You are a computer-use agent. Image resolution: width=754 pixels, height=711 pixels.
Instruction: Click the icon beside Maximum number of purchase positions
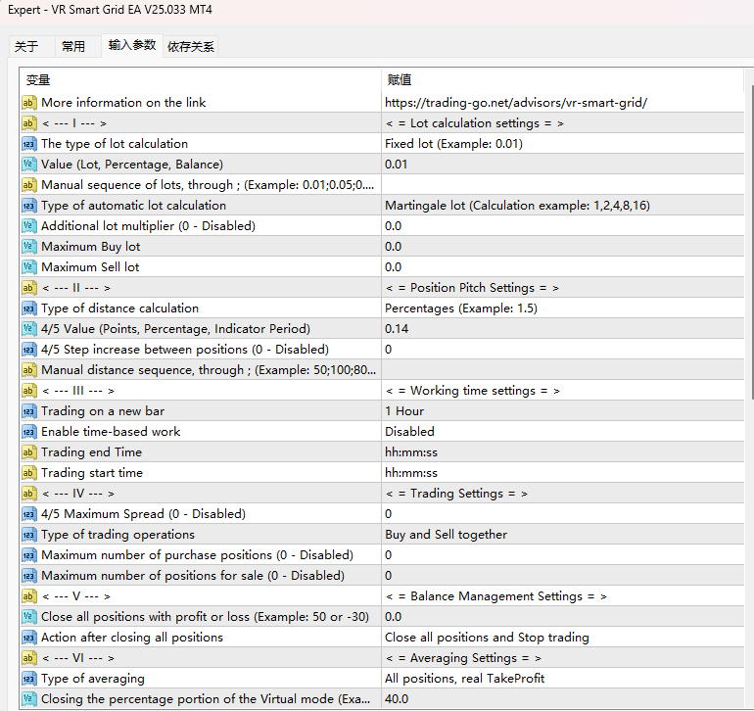(x=28, y=555)
